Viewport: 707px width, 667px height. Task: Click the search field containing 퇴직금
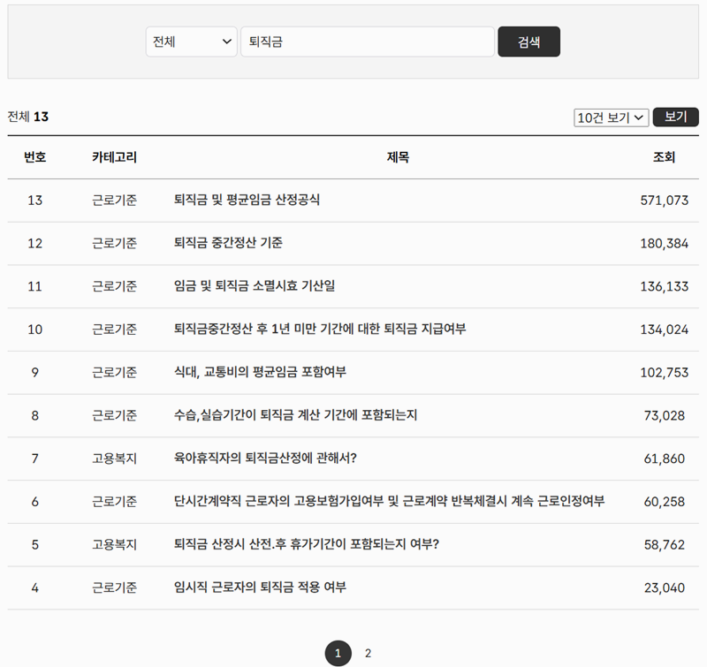pyautogui.click(x=368, y=42)
